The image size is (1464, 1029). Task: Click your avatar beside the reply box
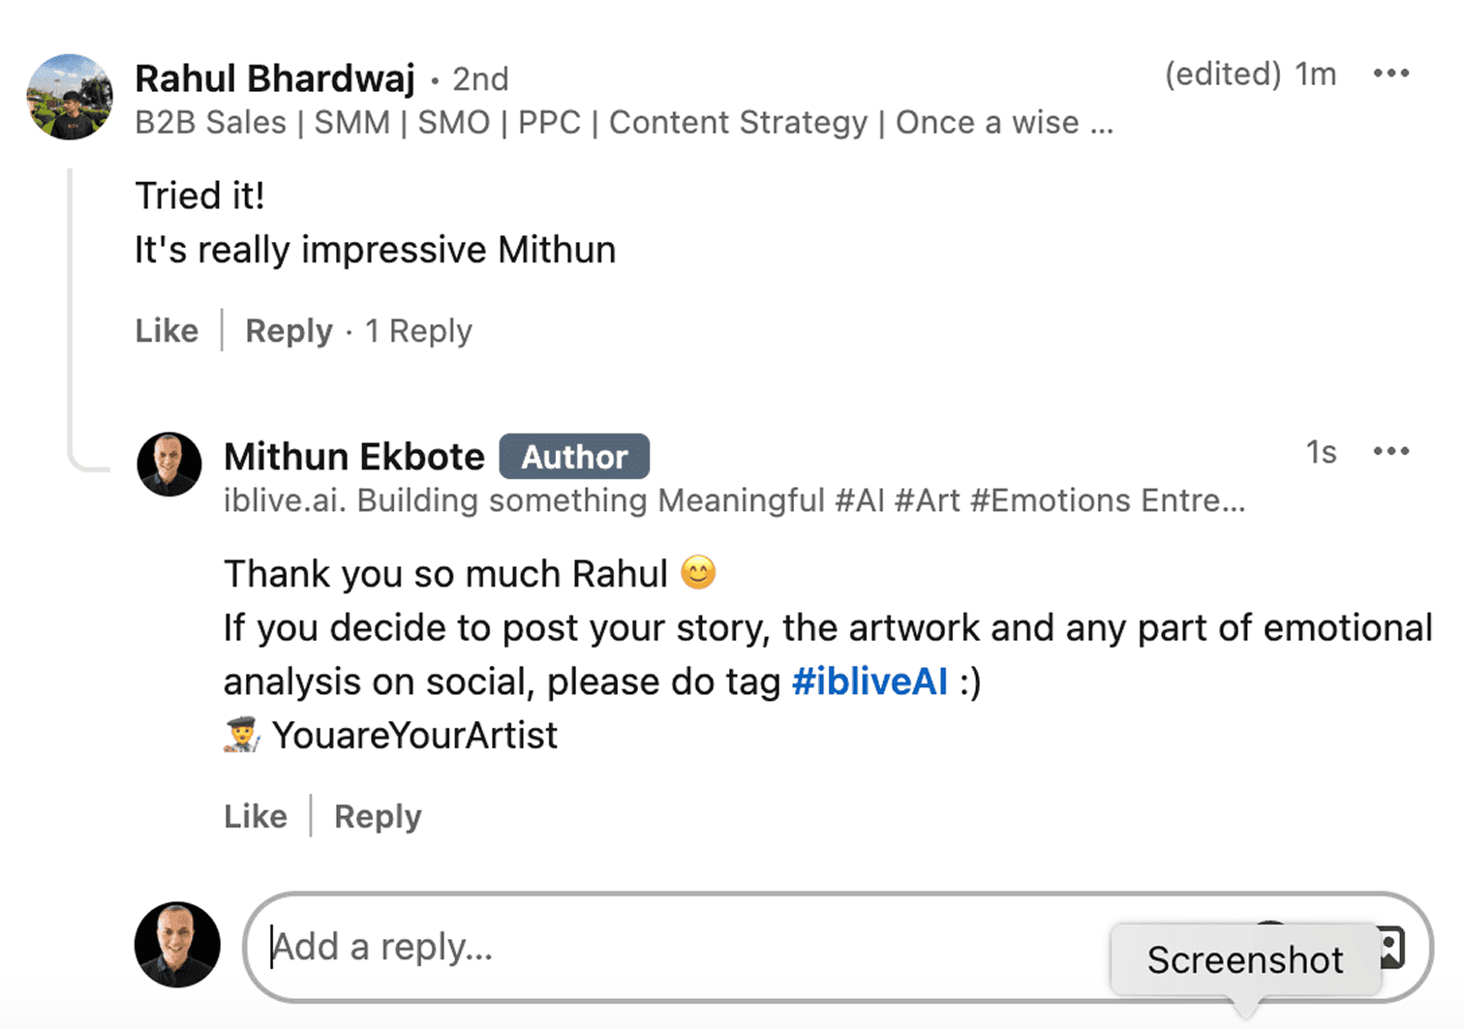coord(177,945)
